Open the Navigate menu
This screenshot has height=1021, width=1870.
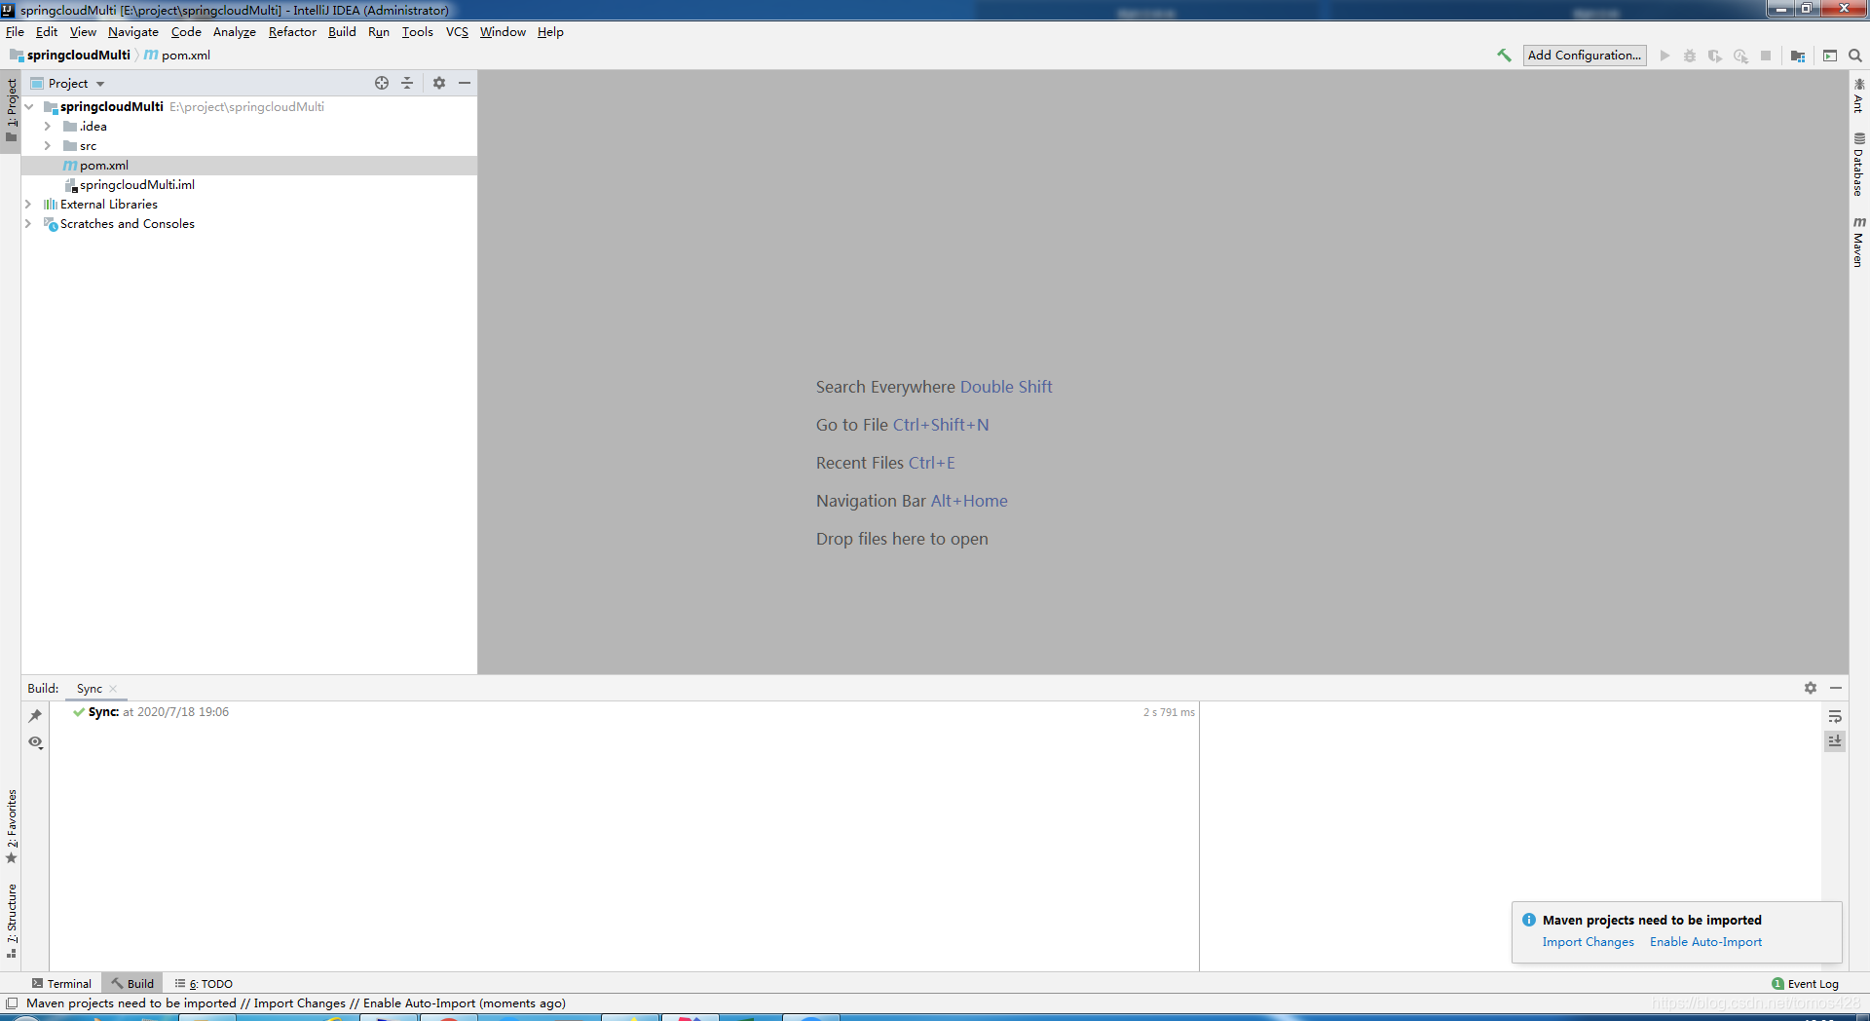coord(133,32)
